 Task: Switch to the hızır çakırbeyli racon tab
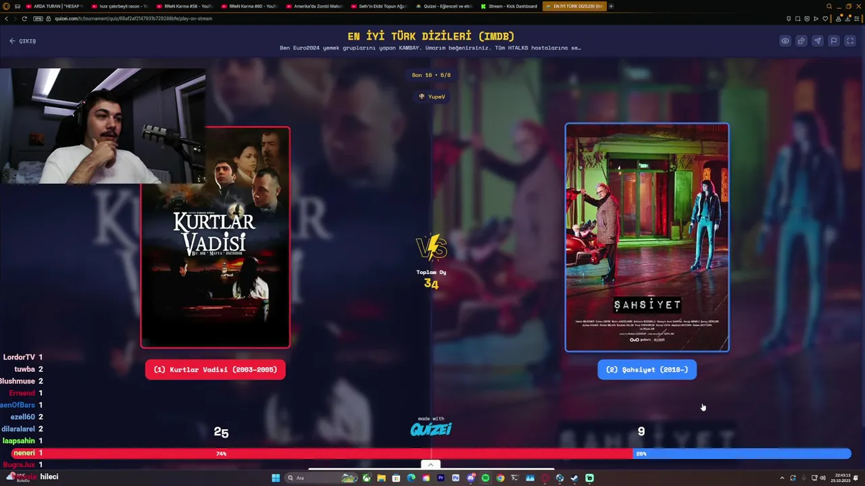tap(120, 6)
